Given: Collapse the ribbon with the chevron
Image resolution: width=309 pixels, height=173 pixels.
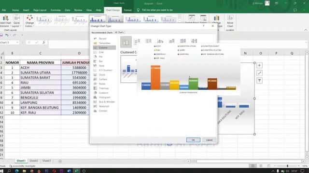Looking at the screenshot, I should click(306, 30).
